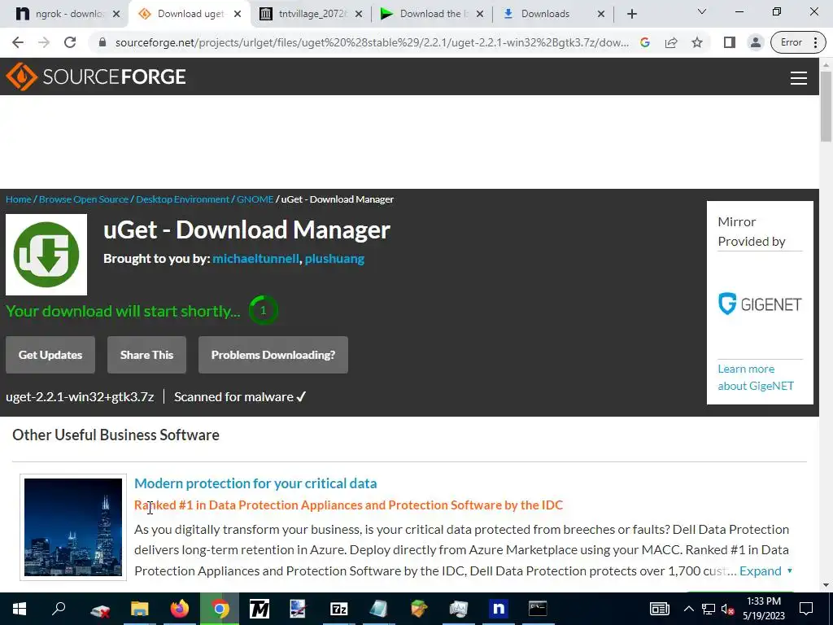Screen dimensions: 833x625
Task: Click the download countdown progress circle
Action: (263, 310)
